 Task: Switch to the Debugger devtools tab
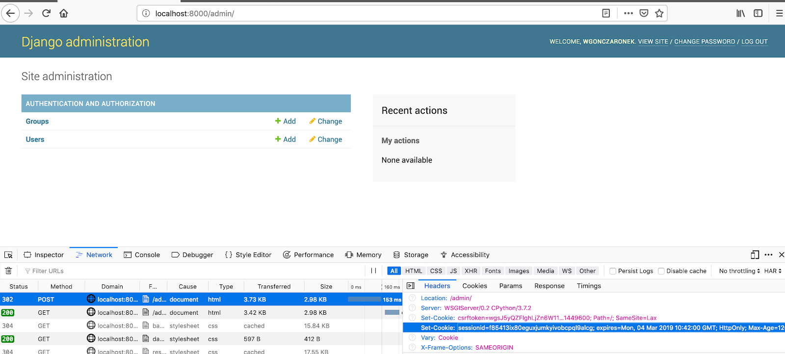(192, 255)
